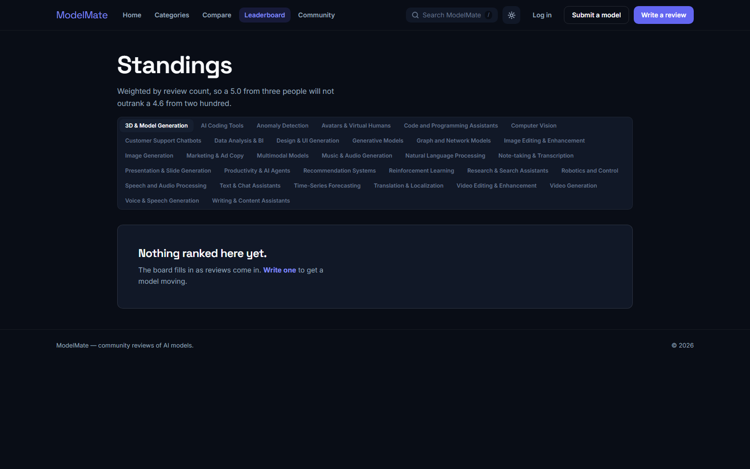Open the Compare nav item
Screen dimensions: 750x469
click(217, 15)
